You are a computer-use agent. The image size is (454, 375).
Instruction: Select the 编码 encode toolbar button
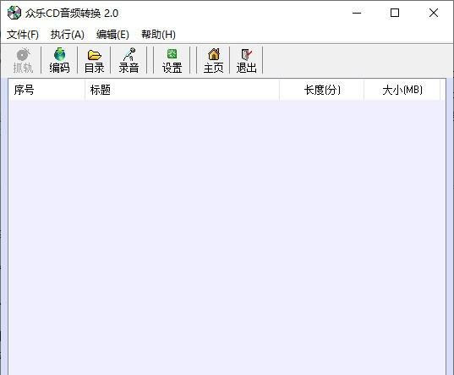pyautogui.click(x=59, y=60)
